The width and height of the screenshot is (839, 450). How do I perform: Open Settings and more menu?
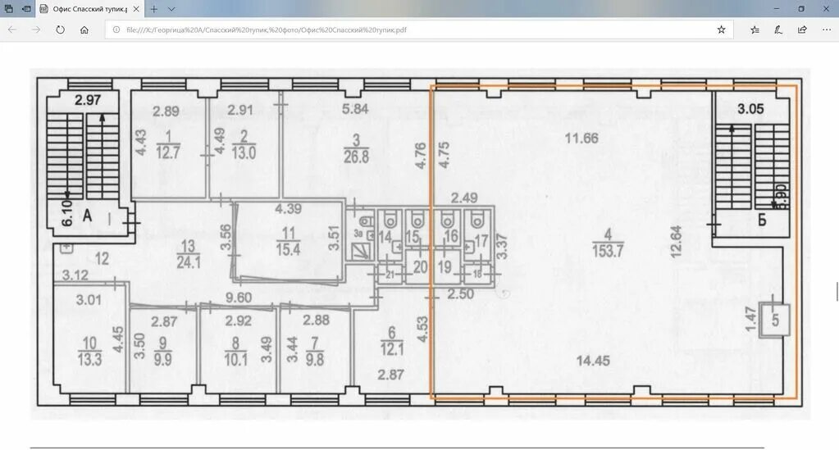click(x=826, y=30)
